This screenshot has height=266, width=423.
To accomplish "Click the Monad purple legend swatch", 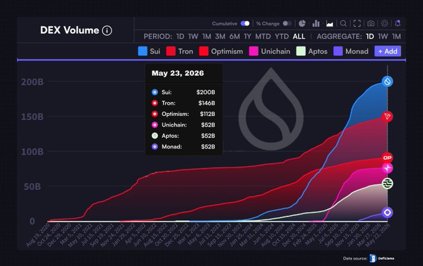I will click(x=338, y=51).
